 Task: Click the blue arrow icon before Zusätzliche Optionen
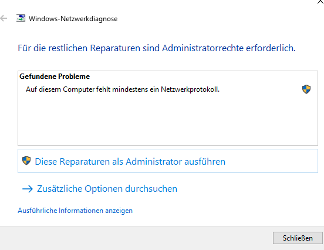[28, 189]
